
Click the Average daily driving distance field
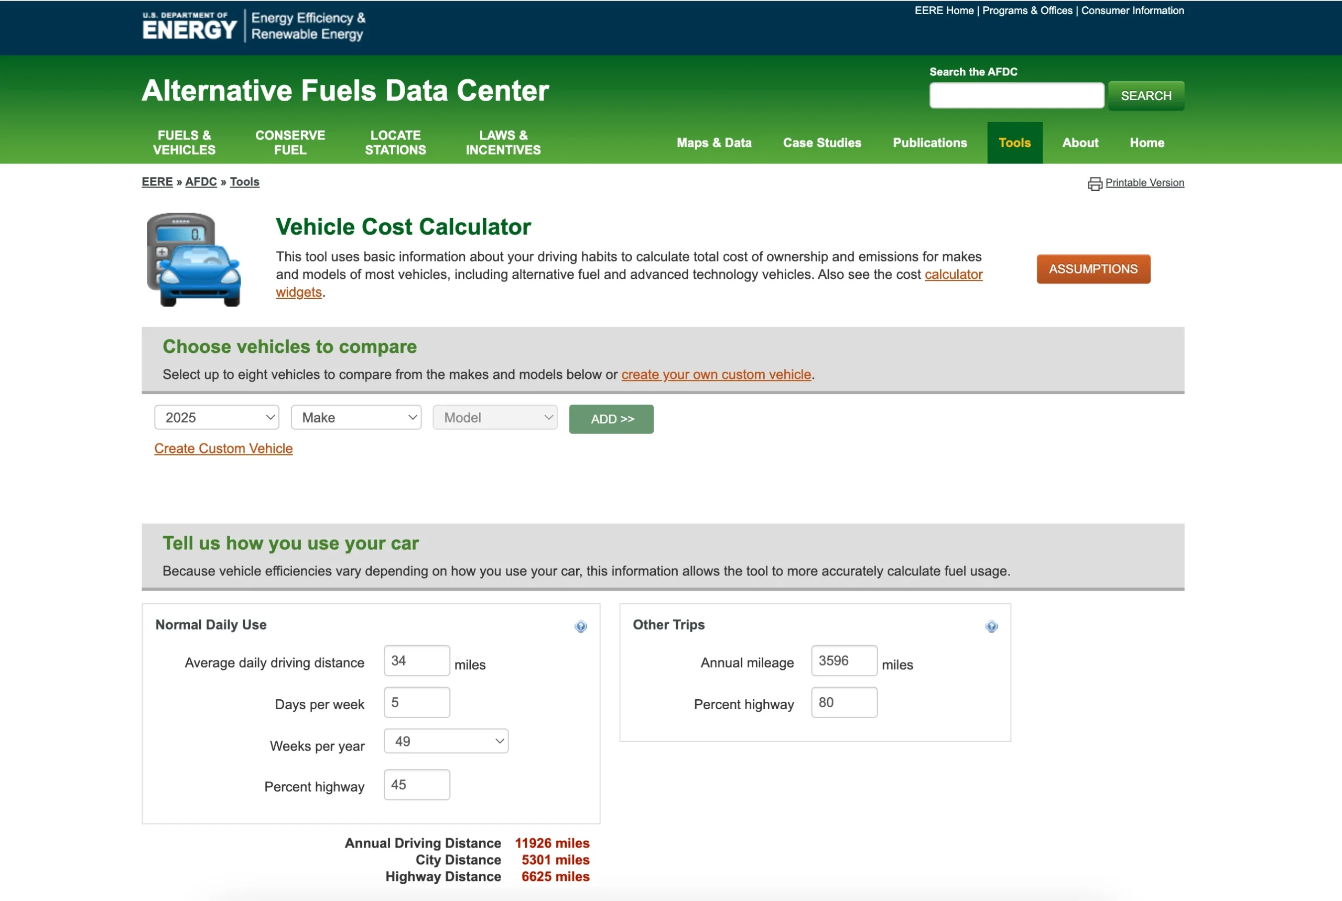(416, 661)
